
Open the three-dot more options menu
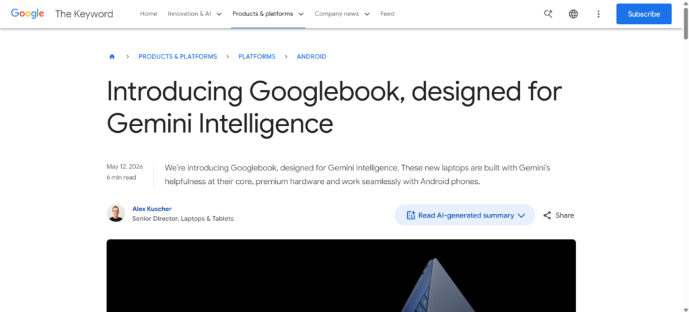[598, 14]
